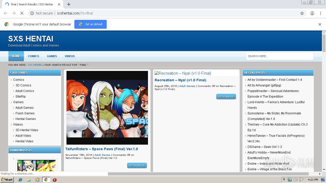Open the Videos category
Viewport: 326px width, 183px height.
coord(18,125)
